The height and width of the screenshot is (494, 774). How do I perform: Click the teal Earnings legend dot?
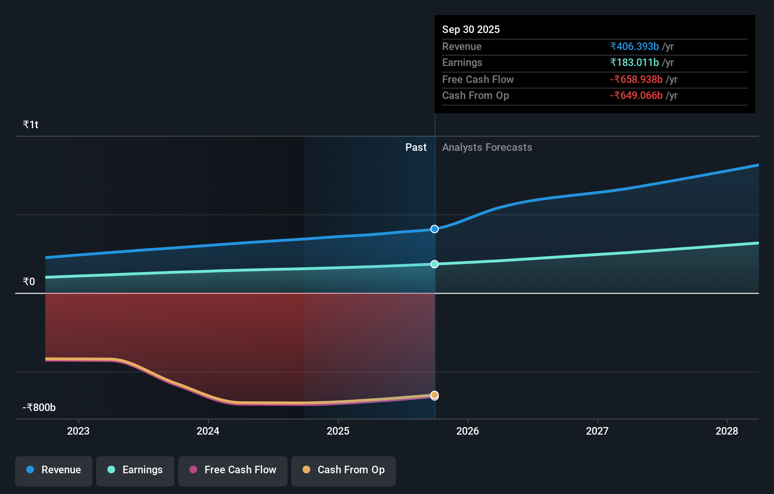(111, 470)
